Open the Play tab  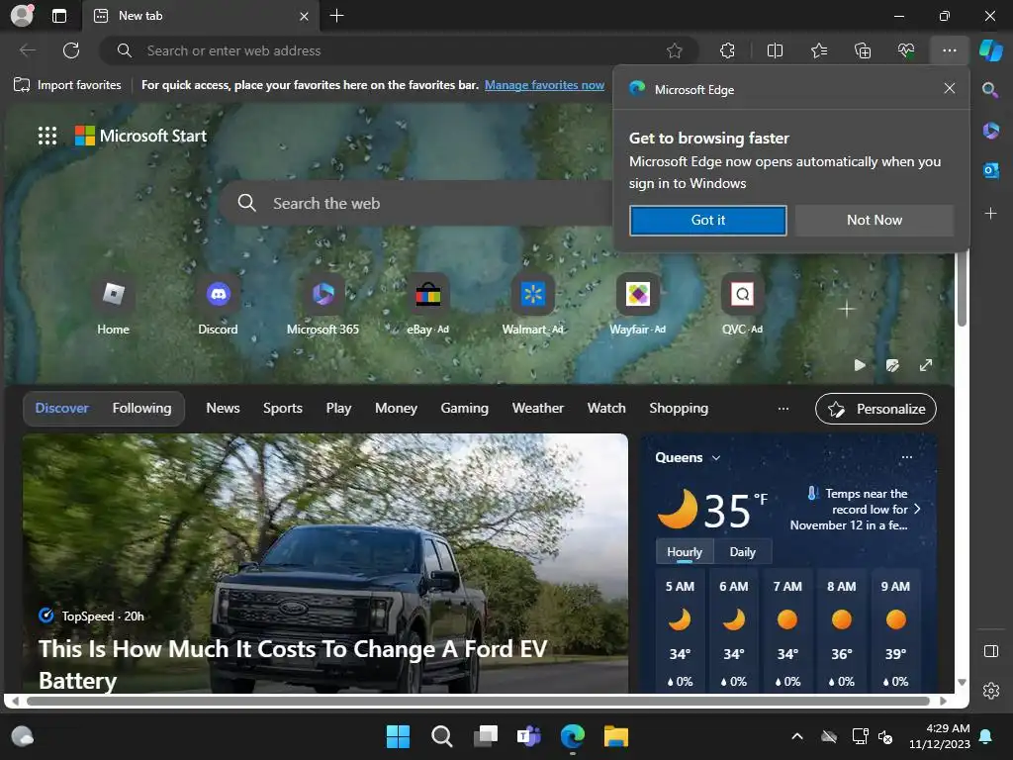coord(338,409)
